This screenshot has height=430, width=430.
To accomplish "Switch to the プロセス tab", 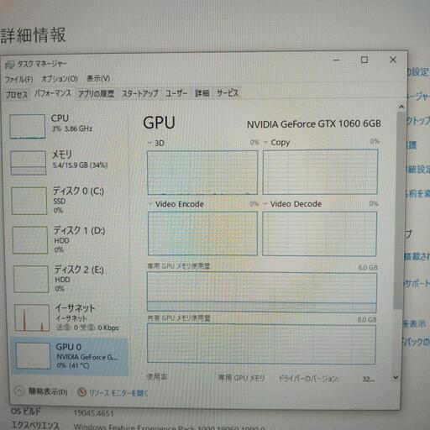I will [x=17, y=94].
